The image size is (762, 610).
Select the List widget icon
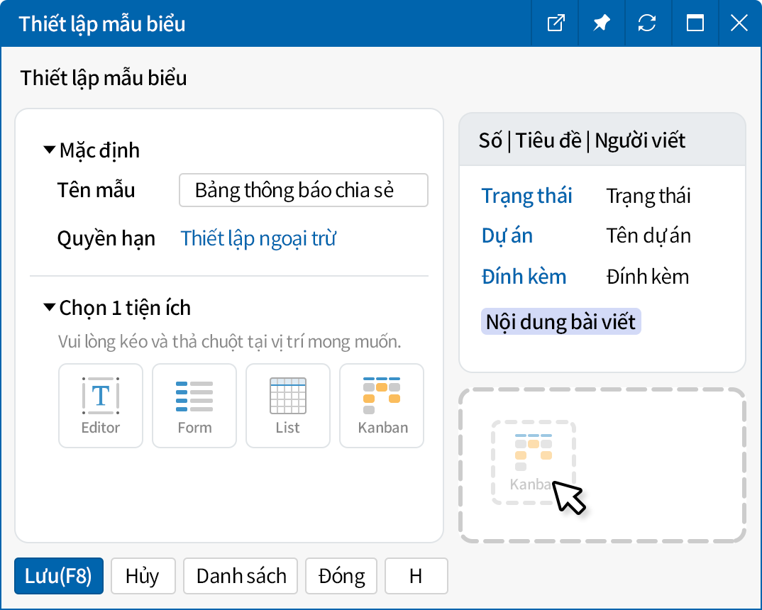click(x=288, y=406)
